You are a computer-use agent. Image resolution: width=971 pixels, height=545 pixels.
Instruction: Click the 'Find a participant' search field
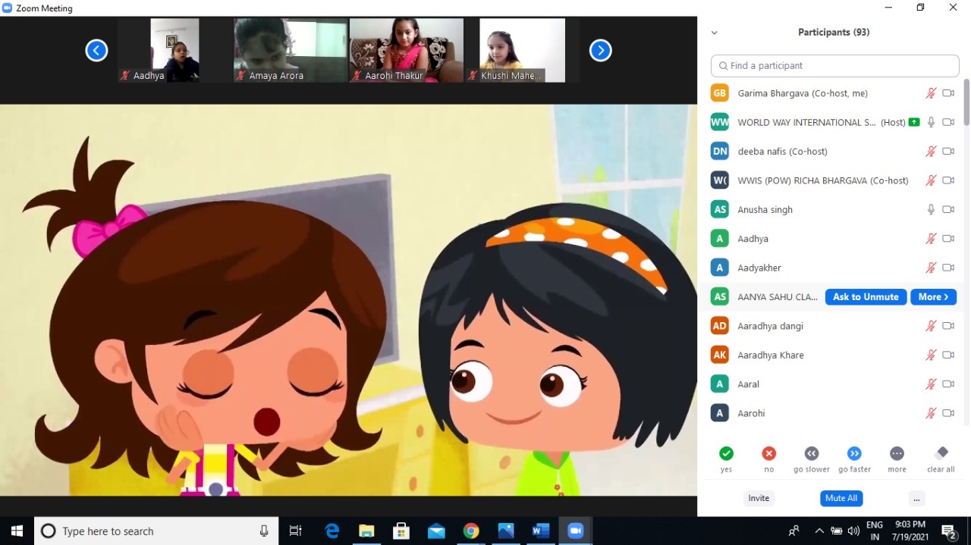835,66
